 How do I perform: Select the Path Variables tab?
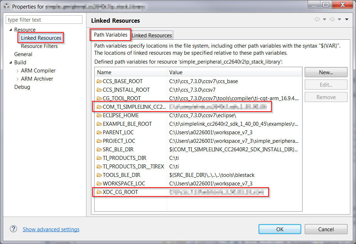[111, 35]
